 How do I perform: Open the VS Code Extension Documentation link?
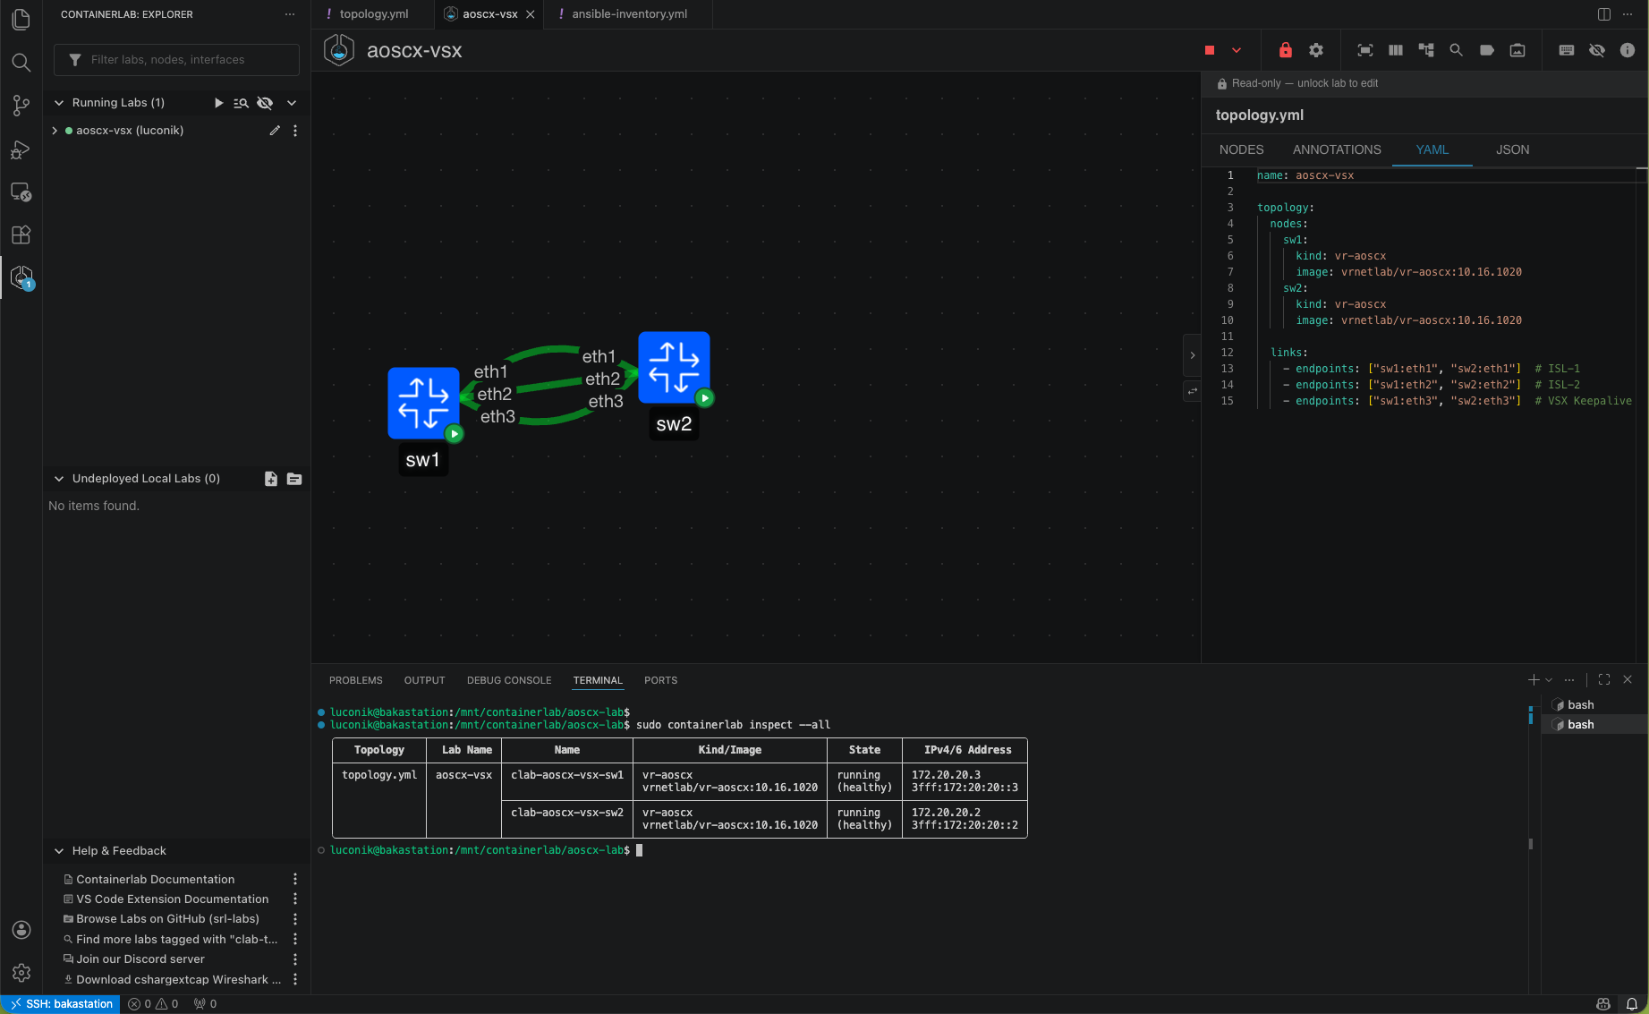[x=172, y=899]
